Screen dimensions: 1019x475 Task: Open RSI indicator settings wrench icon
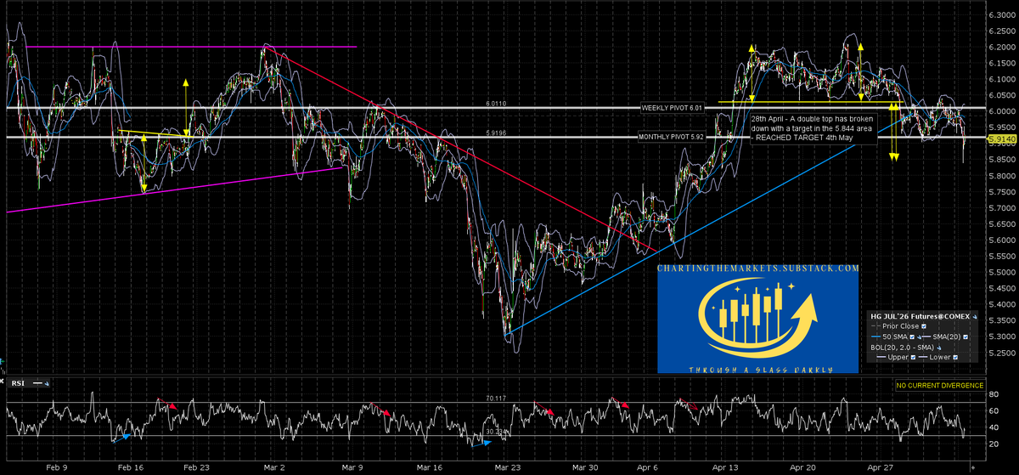(x=47, y=383)
